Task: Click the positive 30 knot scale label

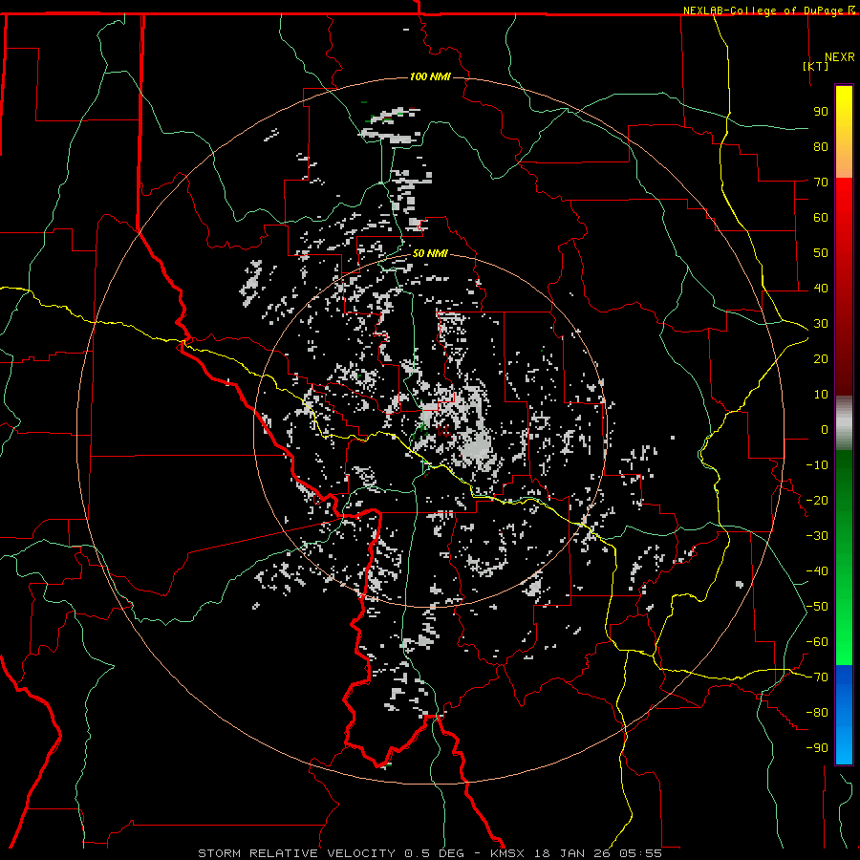Action: pyautogui.click(x=821, y=324)
